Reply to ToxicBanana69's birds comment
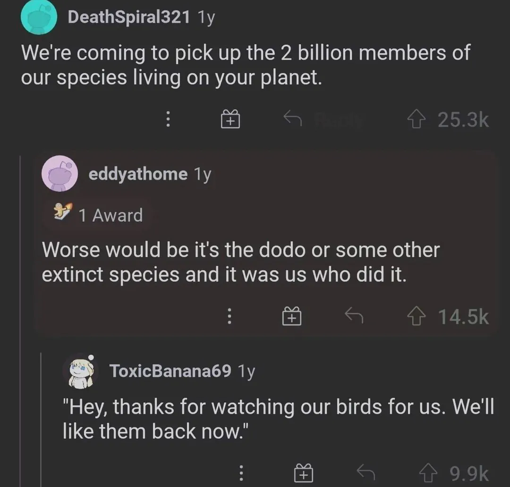Screen dimensions: 510x487 coord(365,472)
